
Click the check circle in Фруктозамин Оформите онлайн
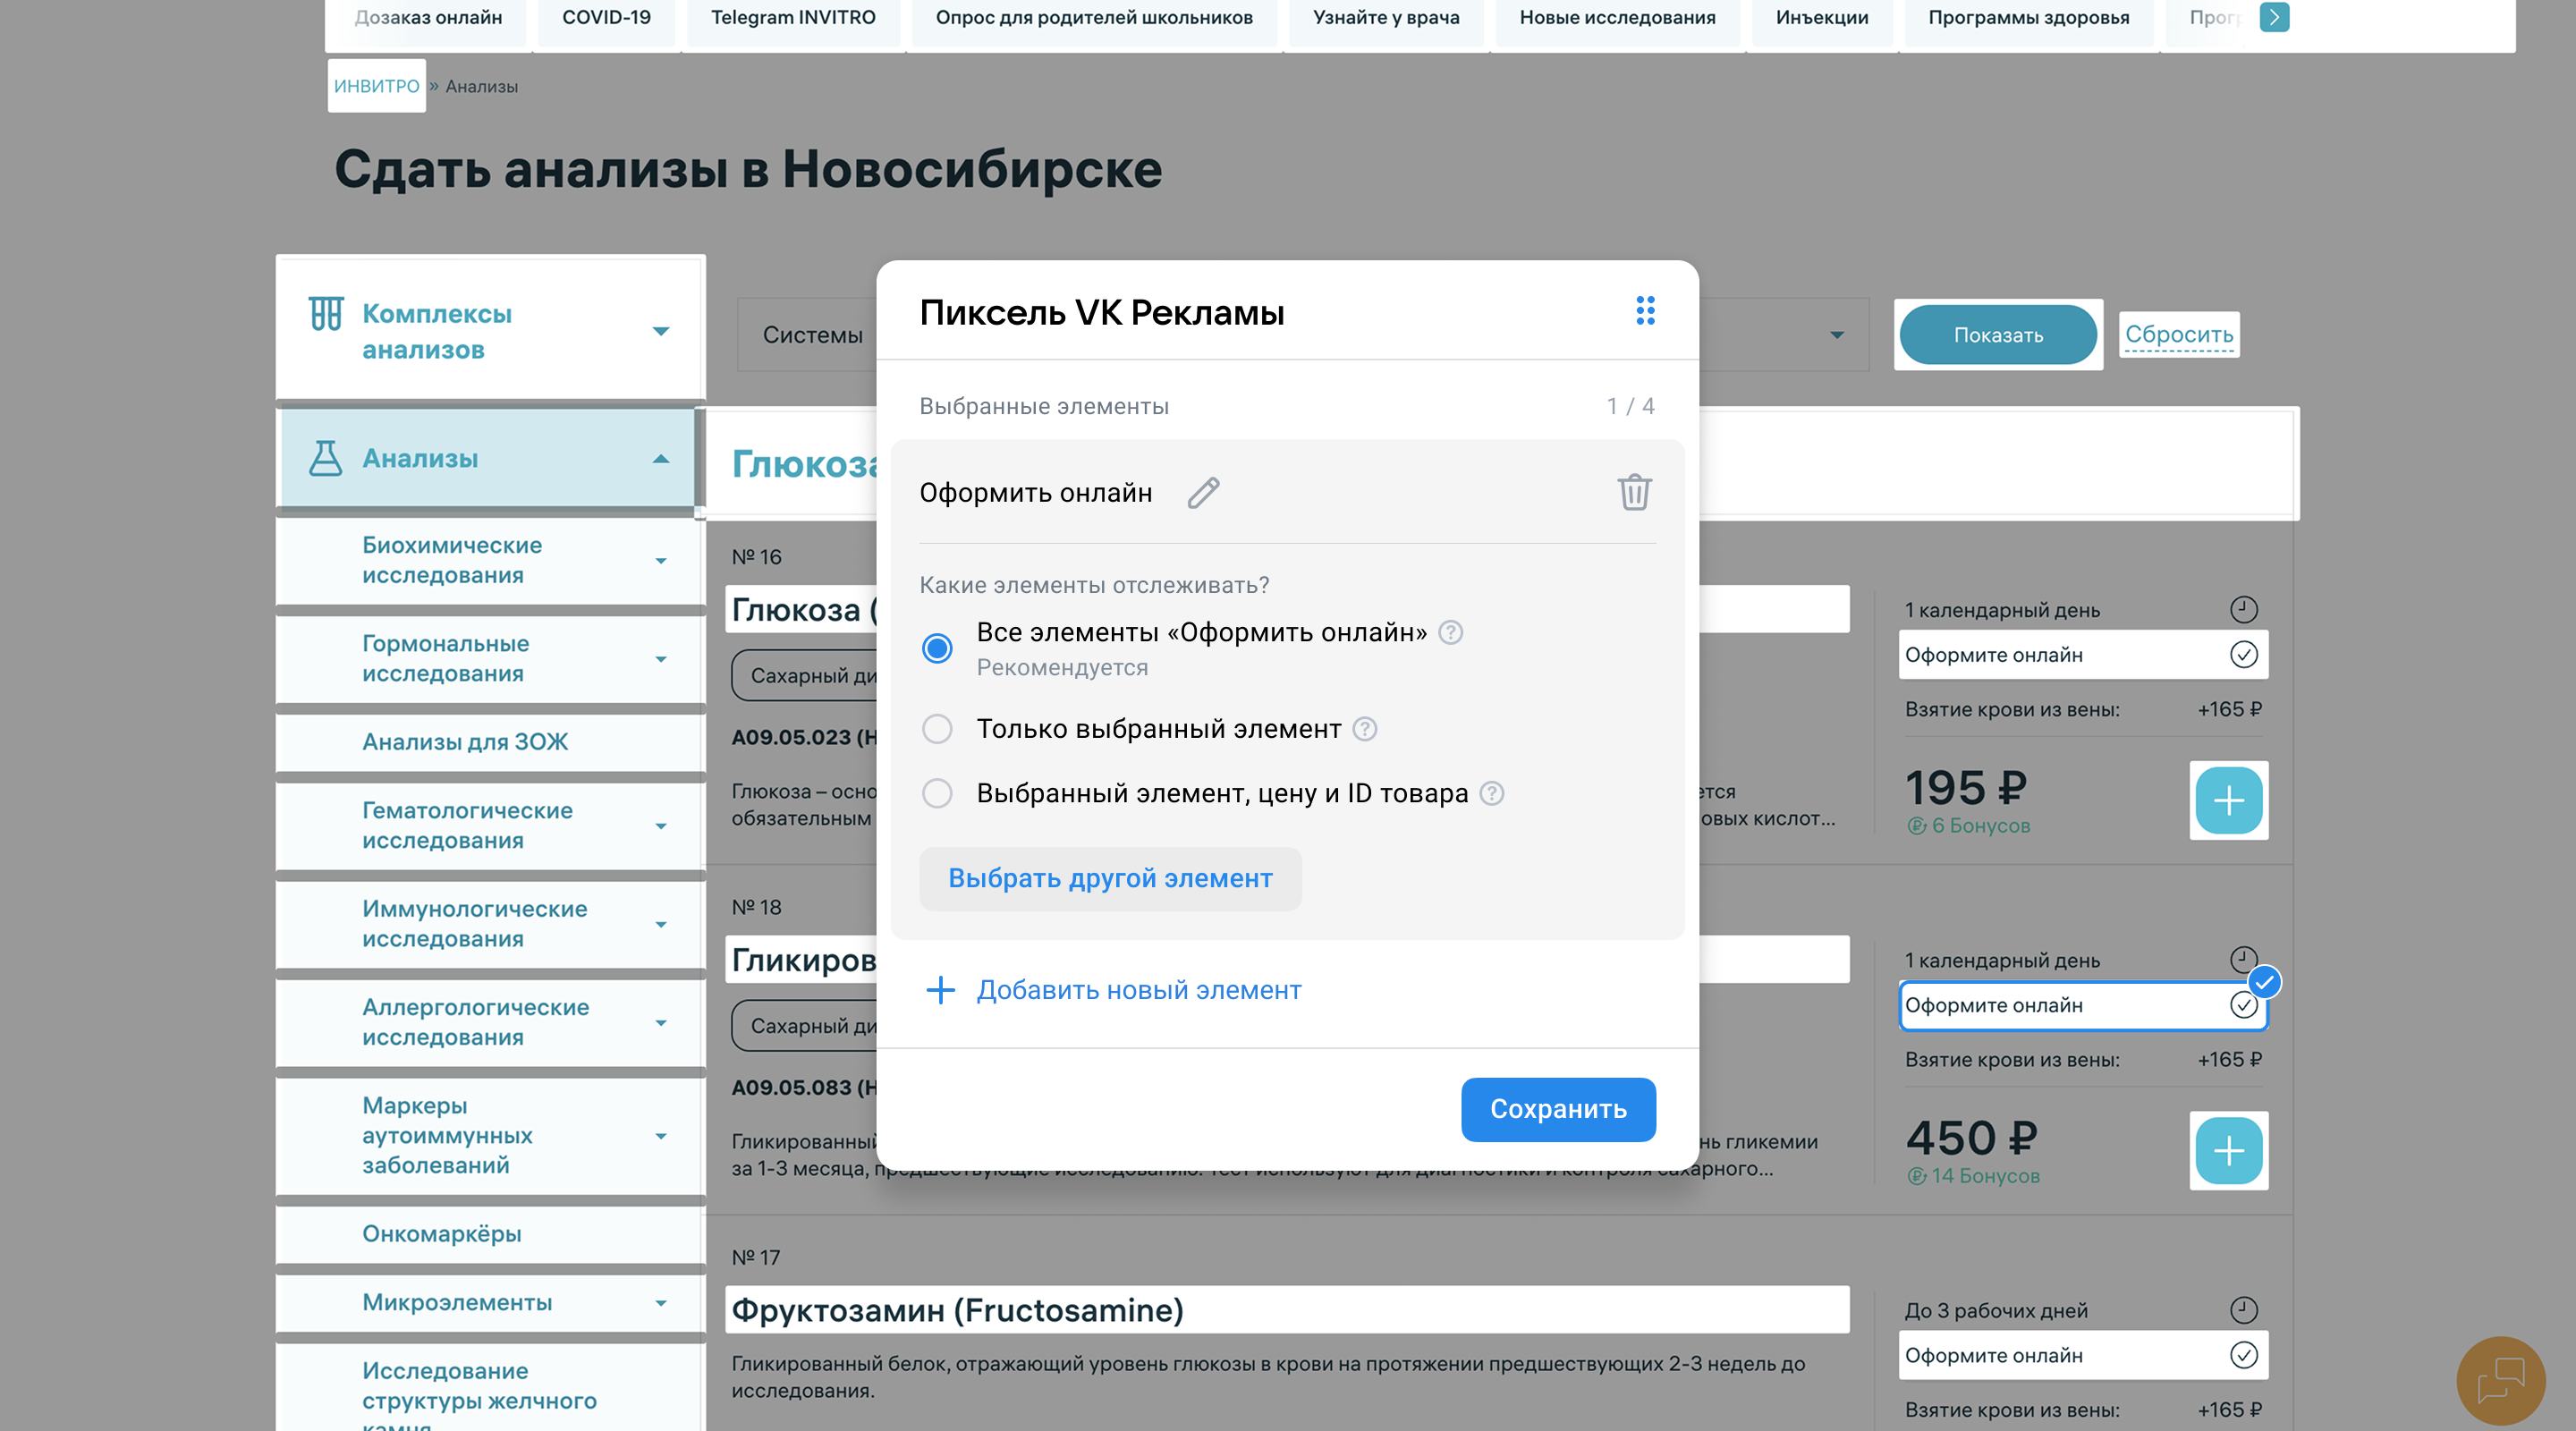pos(2243,1355)
